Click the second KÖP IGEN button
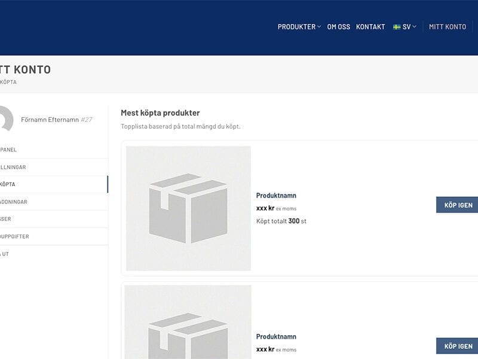Screen dimensions: 478x359 click(456, 346)
